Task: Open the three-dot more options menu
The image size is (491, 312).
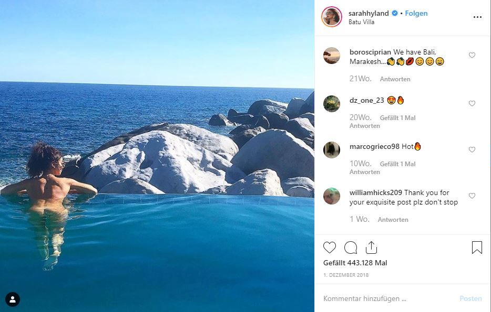Action: click(477, 17)
